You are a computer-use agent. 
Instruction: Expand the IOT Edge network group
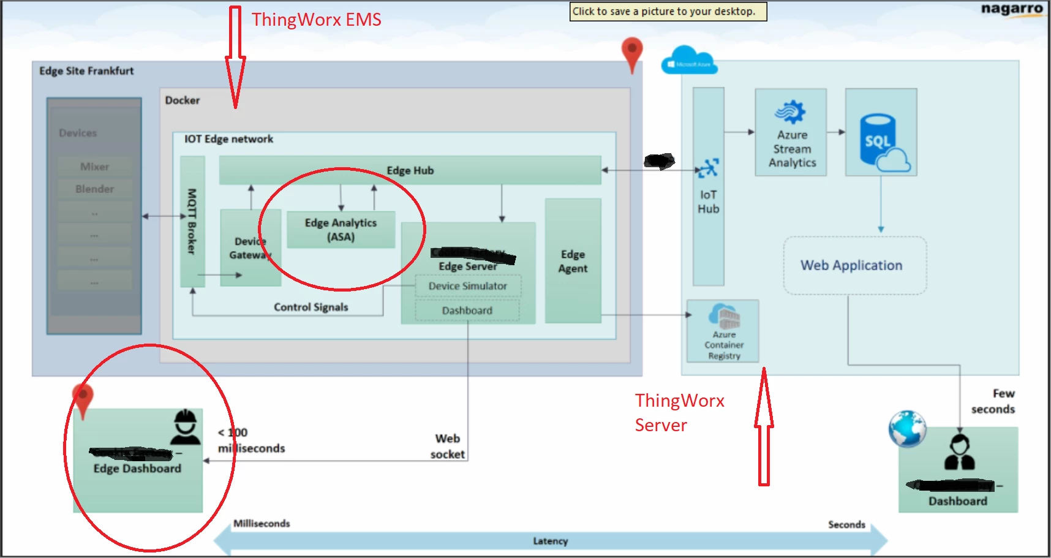click(x=228, y=139)
